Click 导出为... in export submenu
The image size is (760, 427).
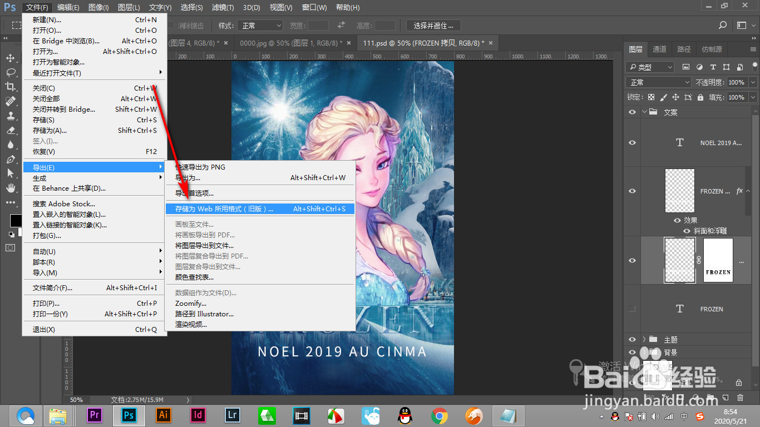coord(260,177)
